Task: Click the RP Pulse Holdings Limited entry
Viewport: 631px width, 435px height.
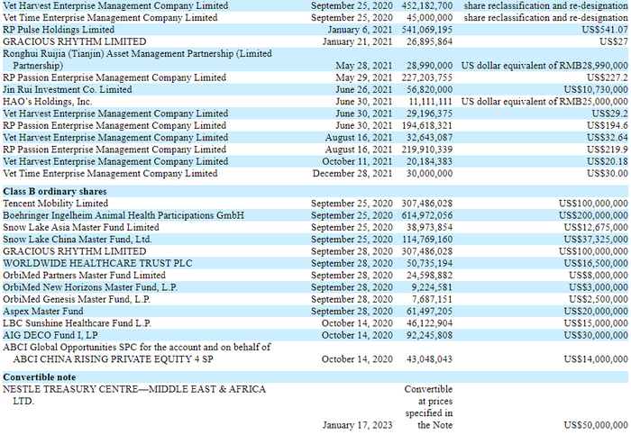Action: click(x=59, y=30)
